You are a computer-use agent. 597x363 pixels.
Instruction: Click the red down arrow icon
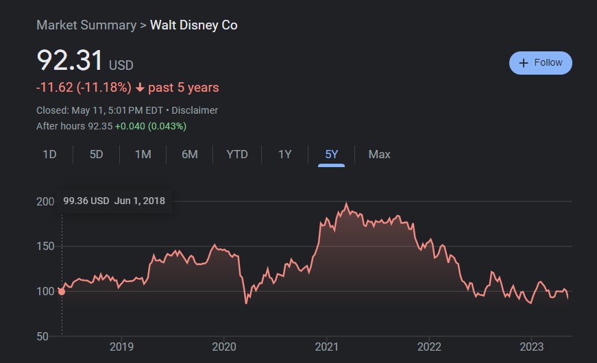click(140, 88)
